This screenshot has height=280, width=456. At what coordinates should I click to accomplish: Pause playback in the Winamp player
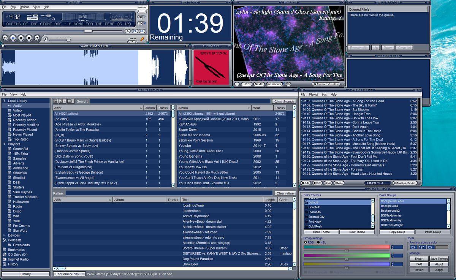[x=21, y=38]
